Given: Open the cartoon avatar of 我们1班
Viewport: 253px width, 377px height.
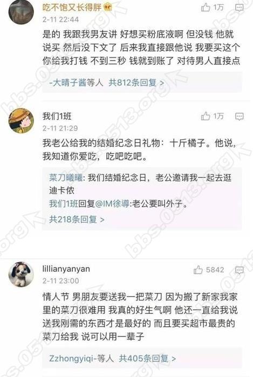Looking at the screenshot, I should pyautogui.click(x=21, y=121).
